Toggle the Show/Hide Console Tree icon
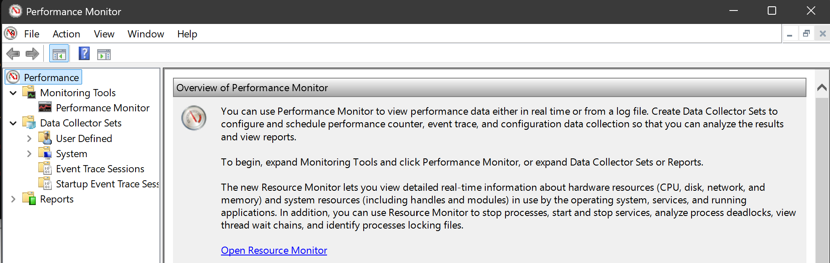This screenshot has height=263, width=830. [x=59, y=54]
